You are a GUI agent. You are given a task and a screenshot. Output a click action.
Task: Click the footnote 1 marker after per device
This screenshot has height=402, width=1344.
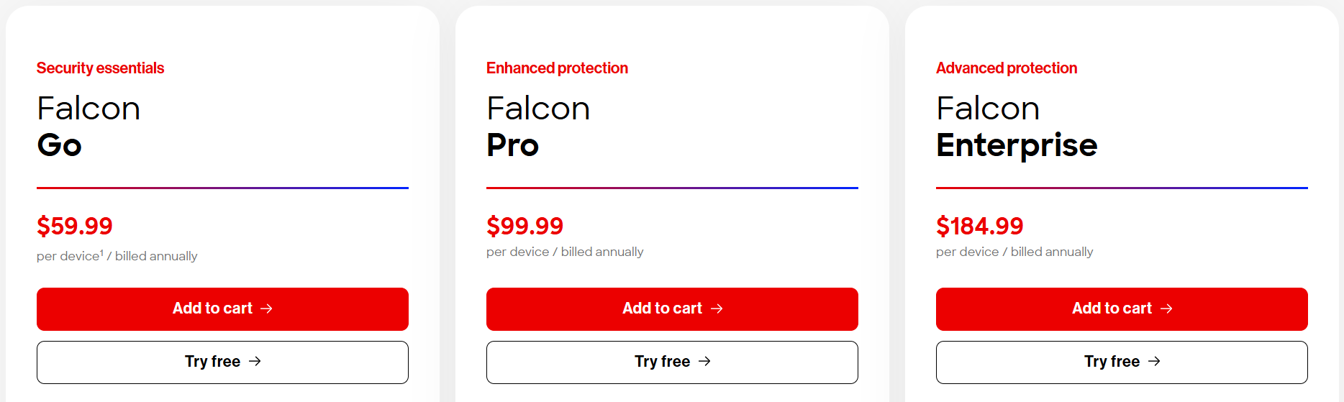[x=101, y=252]
